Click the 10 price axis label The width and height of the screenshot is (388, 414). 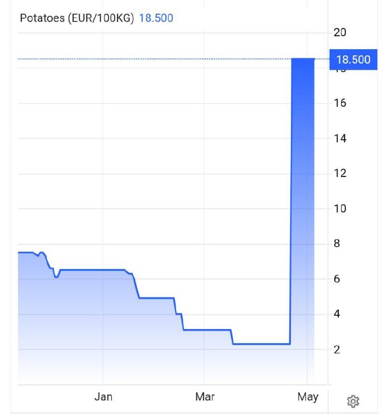click(x=340, y=209)
